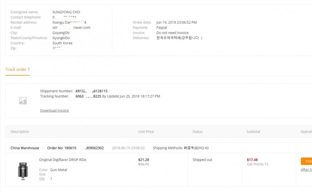This screenshot has width=312, height=192.
Task: Click the shipment number starting with KR152
Action: coord(91,91)
